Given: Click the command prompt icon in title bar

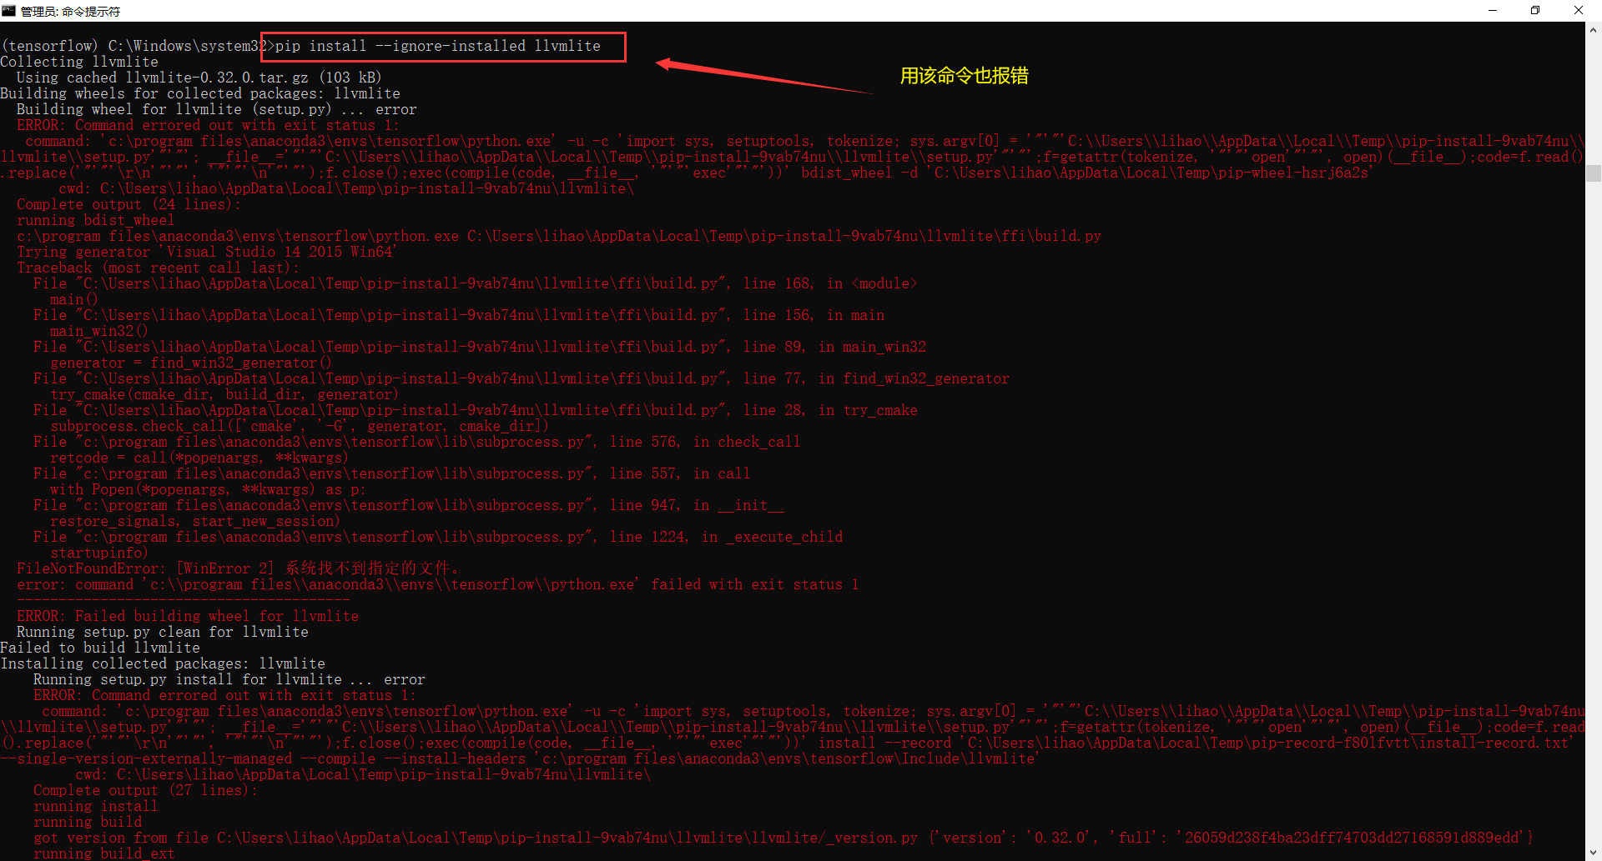Looking at the screenshot, I should (x=9, y=11).
